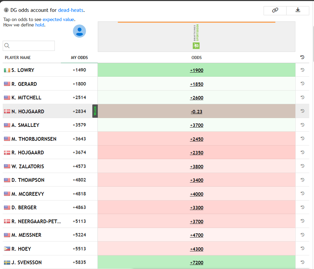The height and width of the screenshot is (269, 314).
Task: Click the copy link icon button
Action: point(275,10)
